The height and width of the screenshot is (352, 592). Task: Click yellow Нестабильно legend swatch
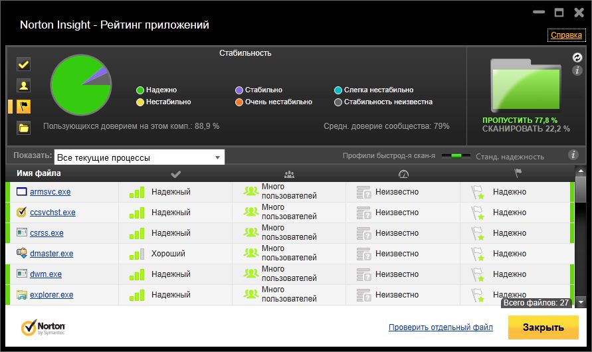tap(140, 102)
